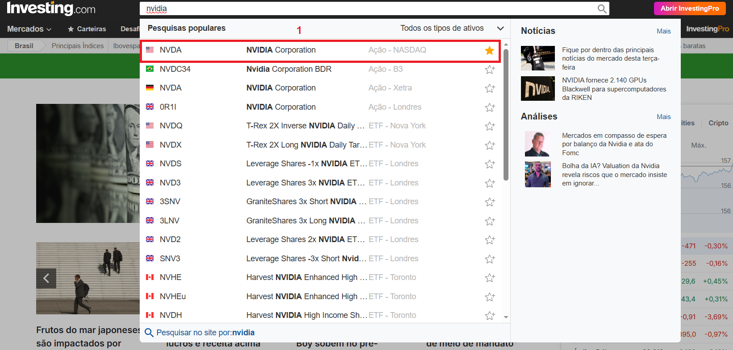Open the NVIDIA logo news thumbnail
733x350 pixels.
coord(537,88)
